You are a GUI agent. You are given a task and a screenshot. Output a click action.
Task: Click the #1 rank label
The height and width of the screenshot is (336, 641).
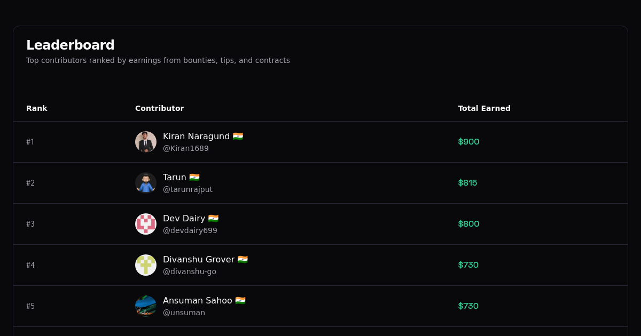[x=30, y=142]
